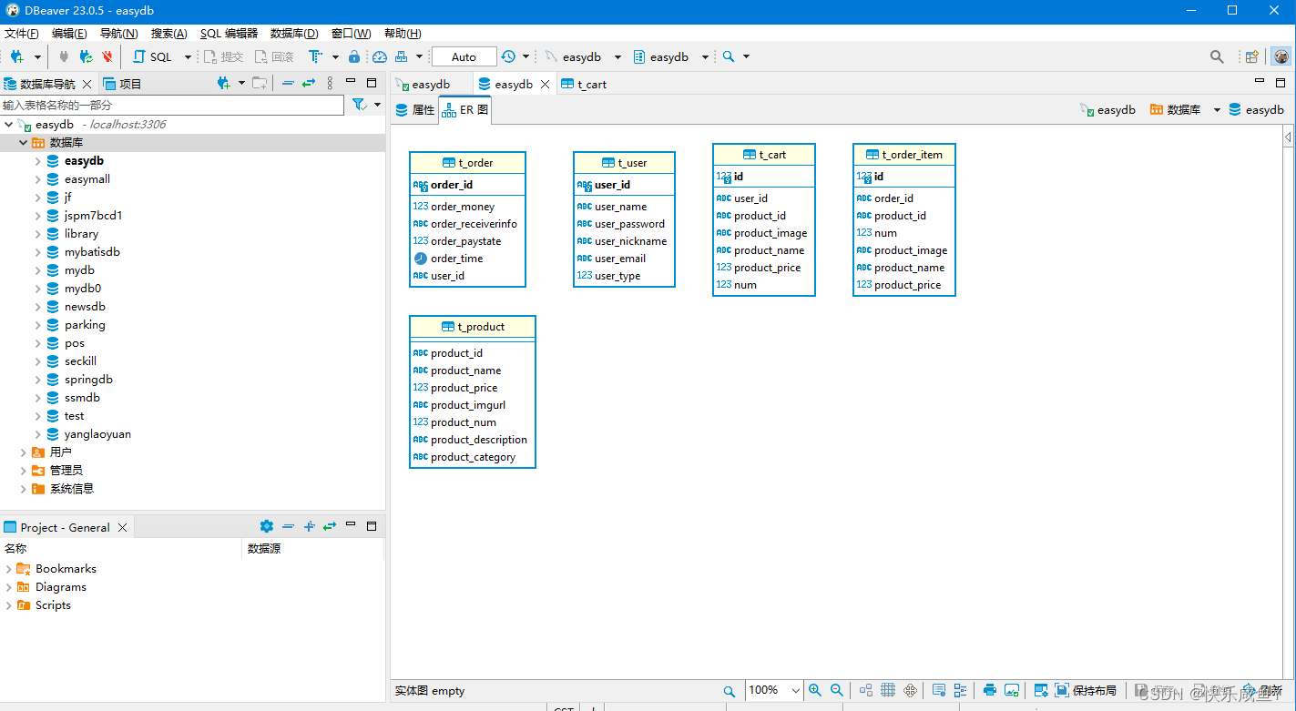Click the new database connection plug icon

point(16,56)
